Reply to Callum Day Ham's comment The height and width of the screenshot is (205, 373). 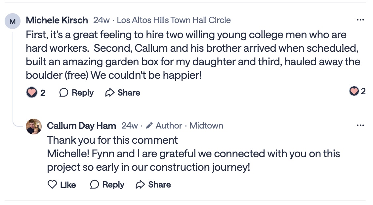107,185
